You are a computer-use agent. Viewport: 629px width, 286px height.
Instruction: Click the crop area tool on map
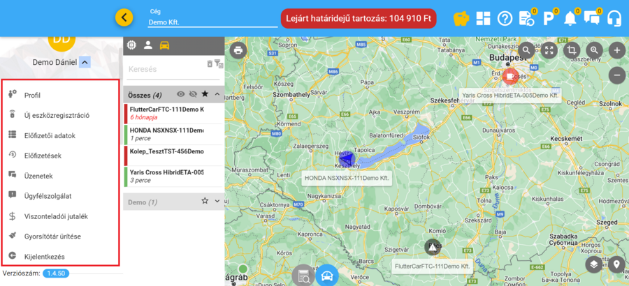[572, 50]
